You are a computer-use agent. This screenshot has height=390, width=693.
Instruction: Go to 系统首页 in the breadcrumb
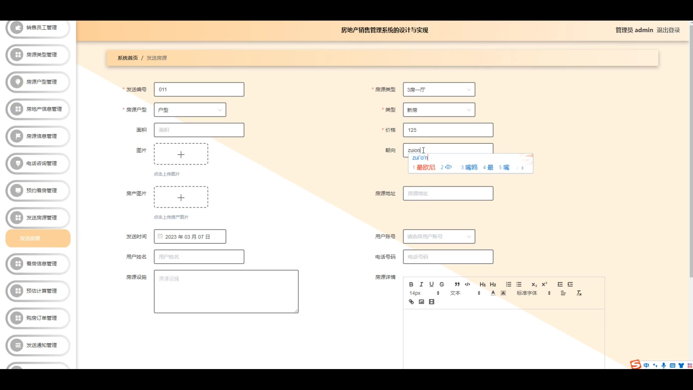(x=127, y=58)
